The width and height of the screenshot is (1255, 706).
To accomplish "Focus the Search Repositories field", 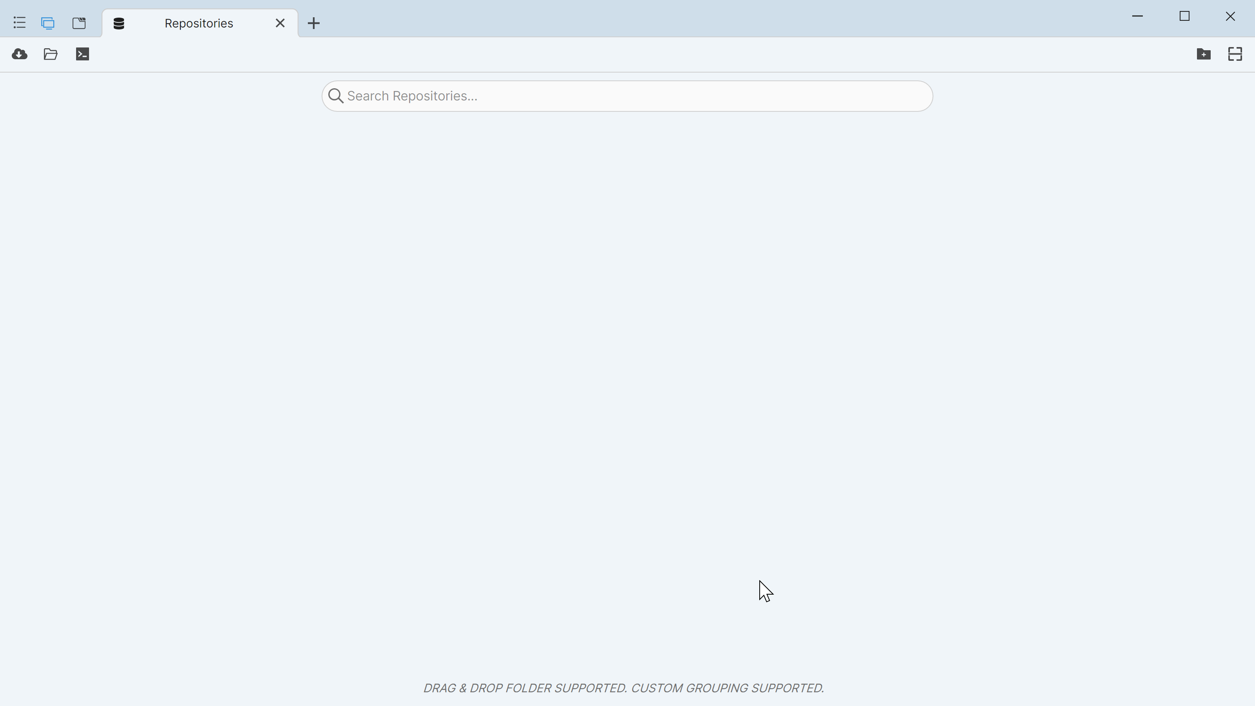I will click(x=633, y=96).
